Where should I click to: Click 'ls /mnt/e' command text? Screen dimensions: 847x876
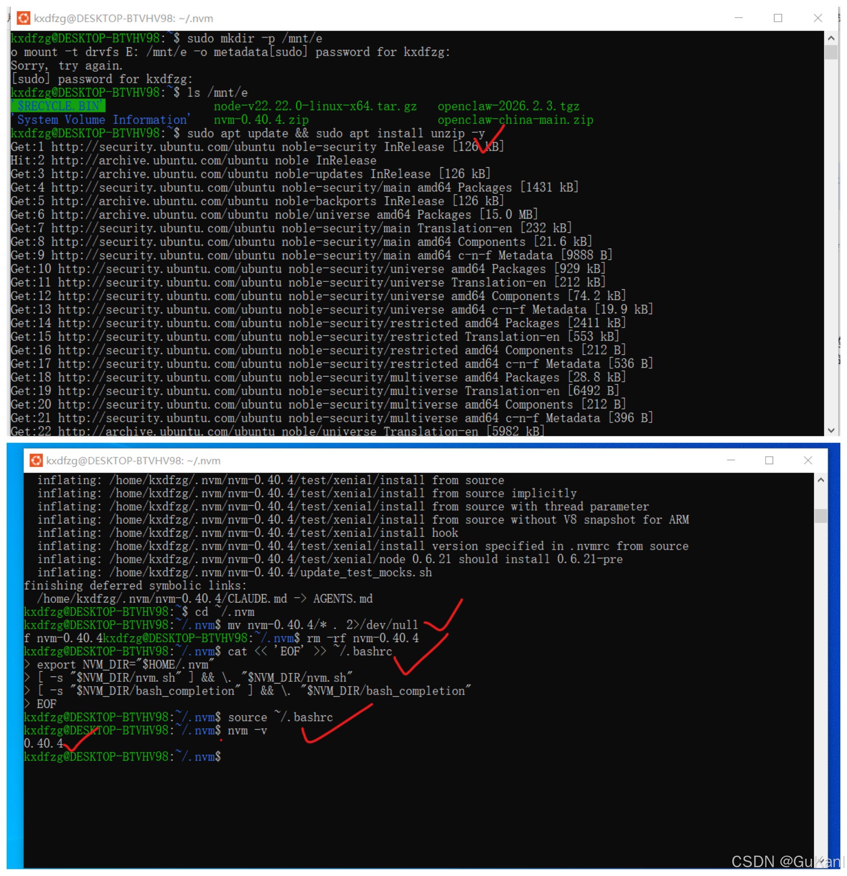tap(217, 92)
